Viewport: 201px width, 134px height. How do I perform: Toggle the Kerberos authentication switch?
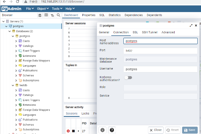pos(128,78)
